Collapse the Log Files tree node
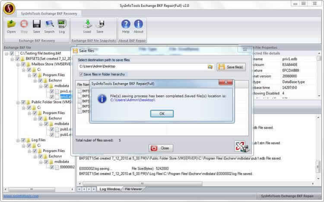The image size is (324, 202). [x=18, y=140]
